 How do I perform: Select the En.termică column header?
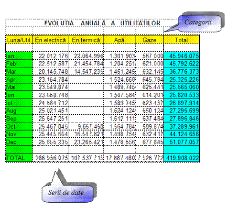pos(86,40)
